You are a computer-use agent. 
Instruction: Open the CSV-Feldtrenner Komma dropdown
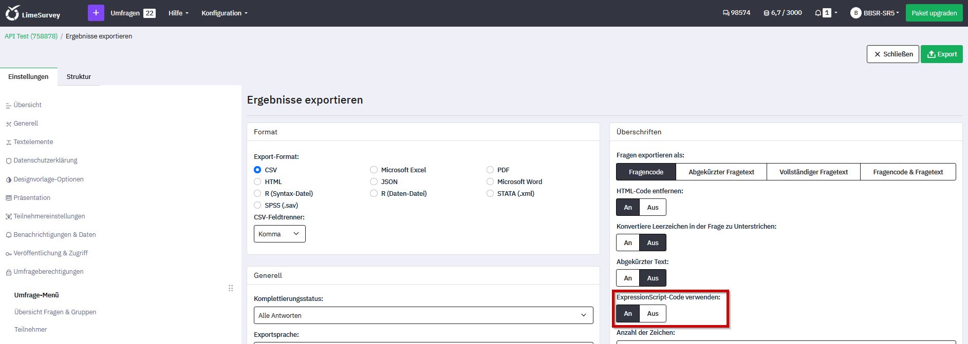(x=280, y=234)
